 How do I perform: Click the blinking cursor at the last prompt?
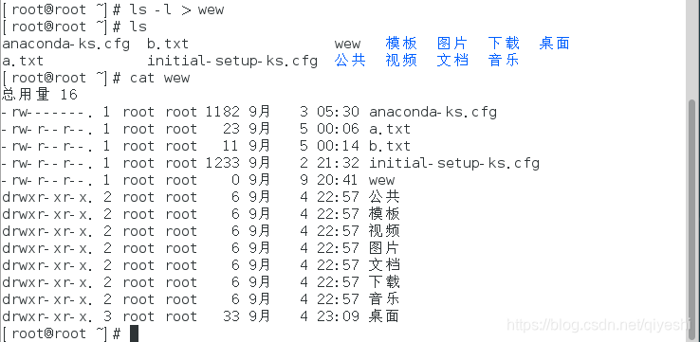[135, 333]
